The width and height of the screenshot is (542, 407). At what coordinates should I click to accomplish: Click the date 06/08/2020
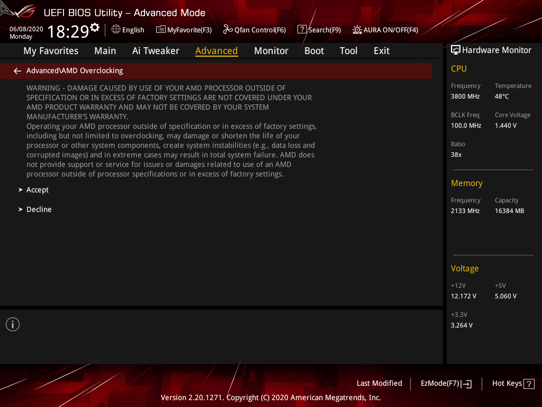(x=26, y=29)
